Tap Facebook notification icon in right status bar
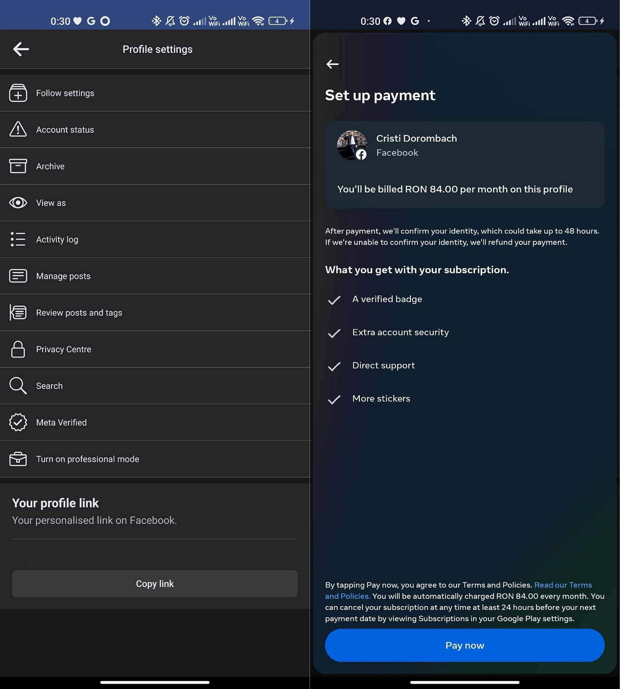The image size is (620, 689). click(x=387, y=21)
